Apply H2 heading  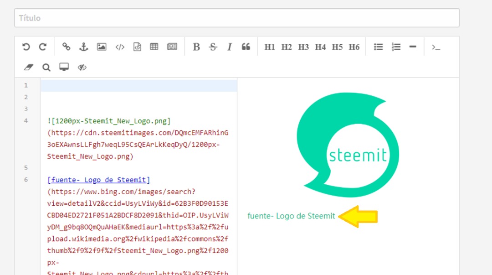pos(287,47)
